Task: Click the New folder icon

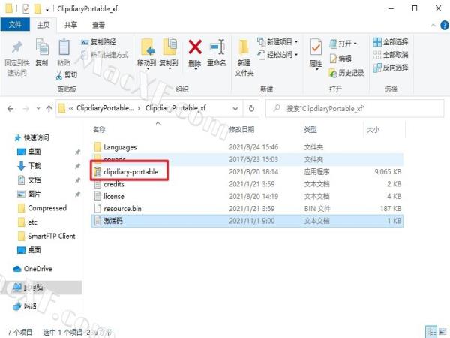Action: pyautogui.click(x=244, y=47)
